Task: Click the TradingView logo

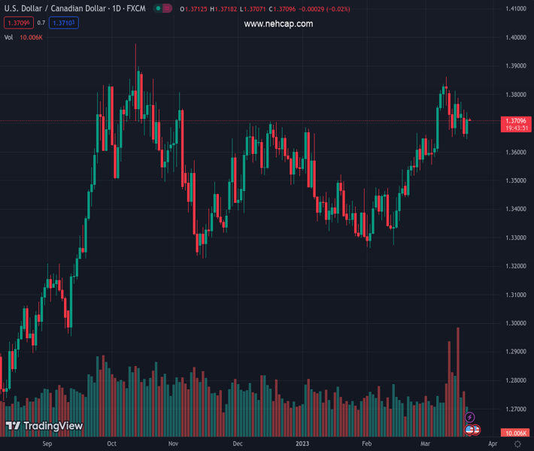Action: coord(44,426)
